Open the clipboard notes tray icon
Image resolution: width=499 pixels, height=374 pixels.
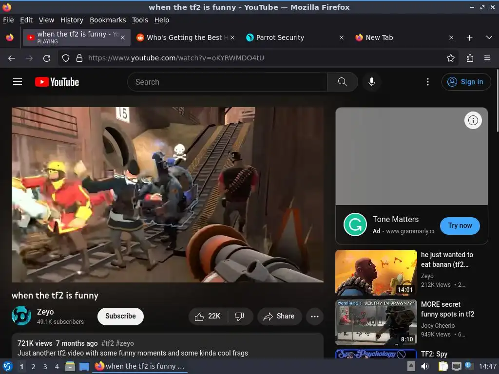443,366
